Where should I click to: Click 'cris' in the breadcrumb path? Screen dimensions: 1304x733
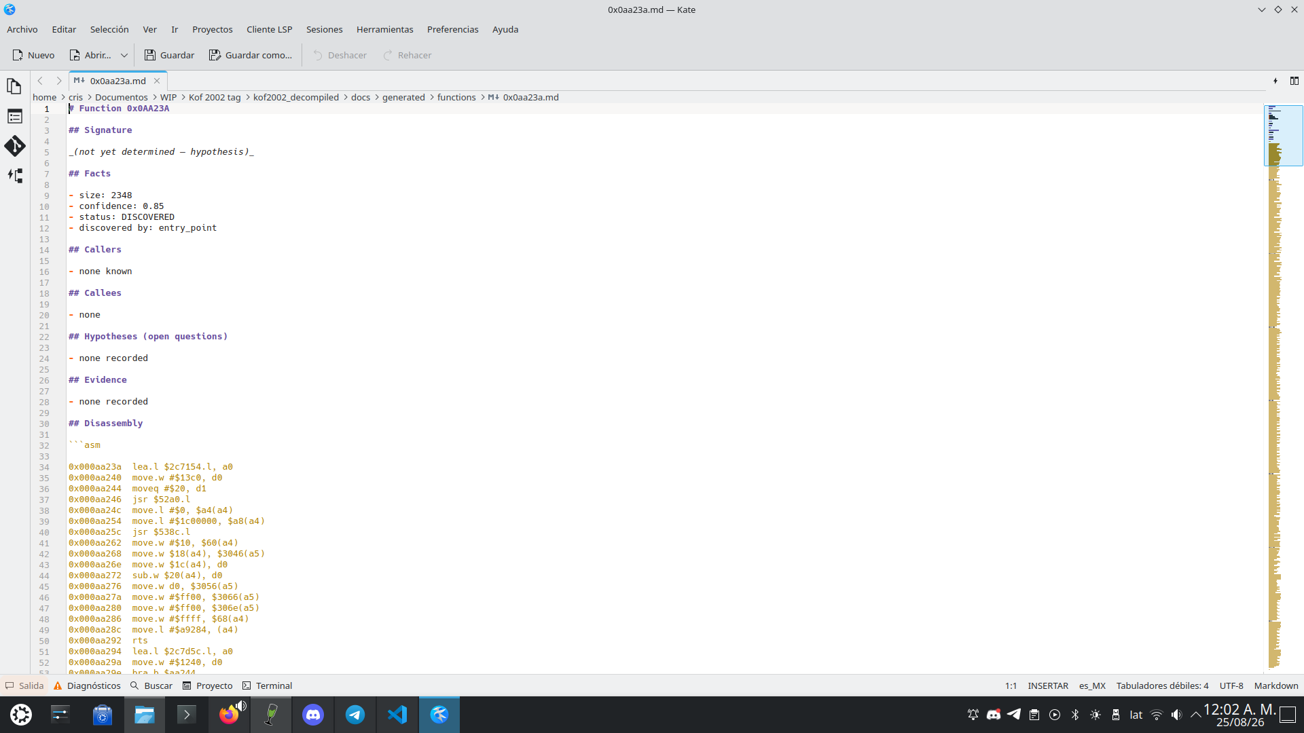(x=75, y=97)
